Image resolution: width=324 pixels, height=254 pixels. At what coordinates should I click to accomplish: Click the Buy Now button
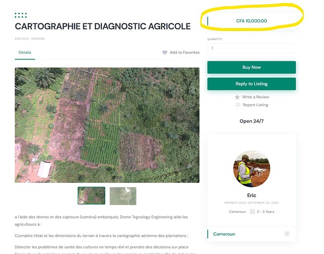click(251, 67)
